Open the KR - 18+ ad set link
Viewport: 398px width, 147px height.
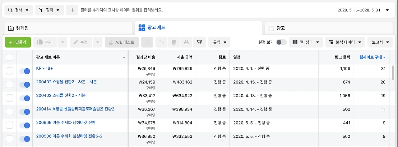point(44,68)
